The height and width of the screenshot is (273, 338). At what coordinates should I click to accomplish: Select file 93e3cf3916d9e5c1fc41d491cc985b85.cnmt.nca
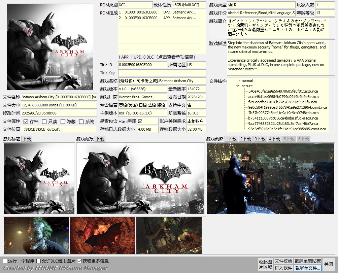pos(287,129)
